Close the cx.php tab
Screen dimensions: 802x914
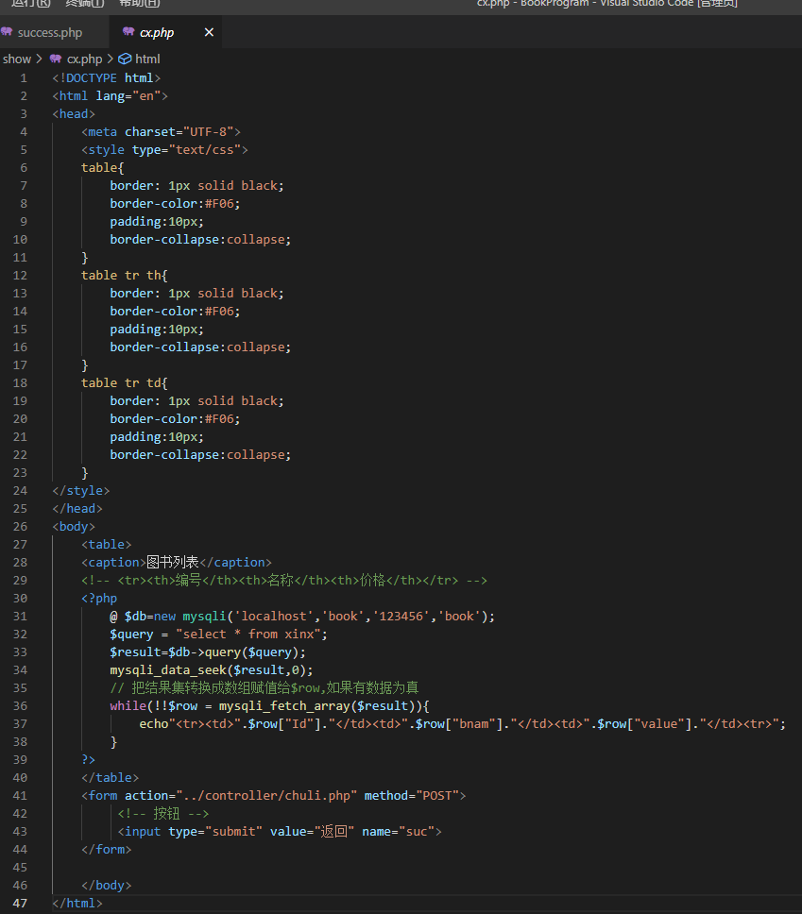209,33
